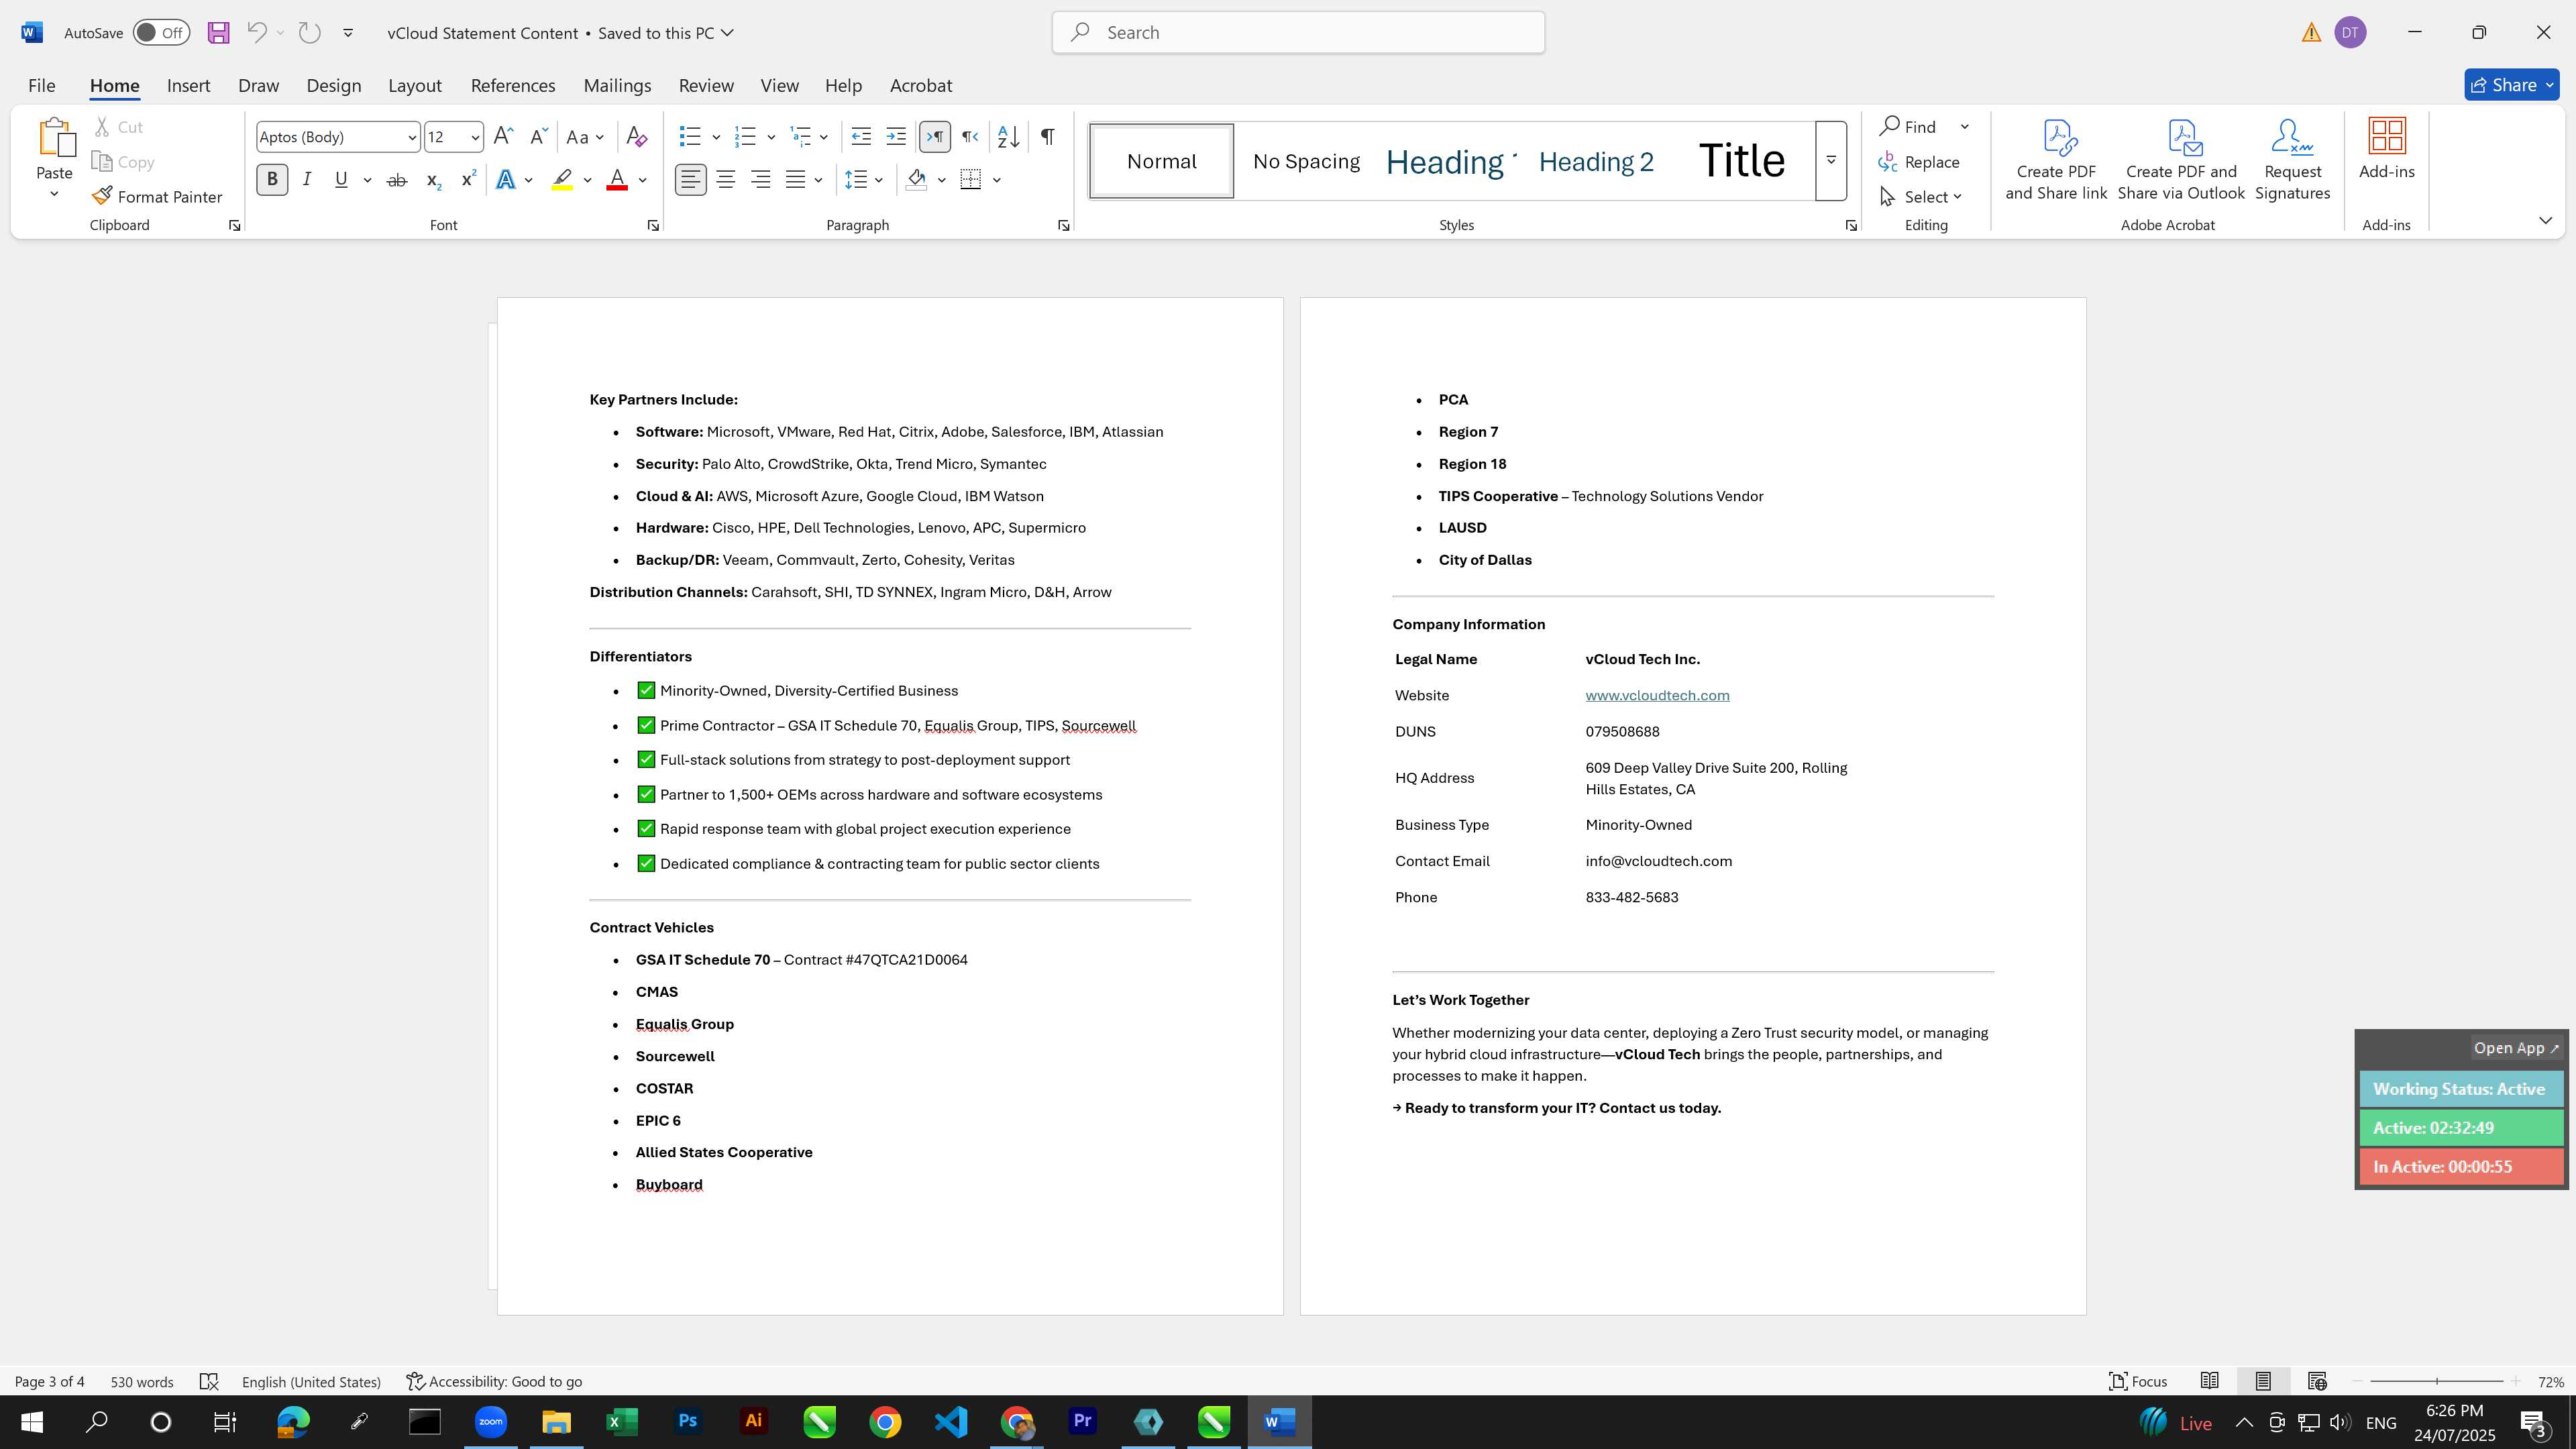
Task: Click Create PDF and Share link
Action: click(2056, 160)
